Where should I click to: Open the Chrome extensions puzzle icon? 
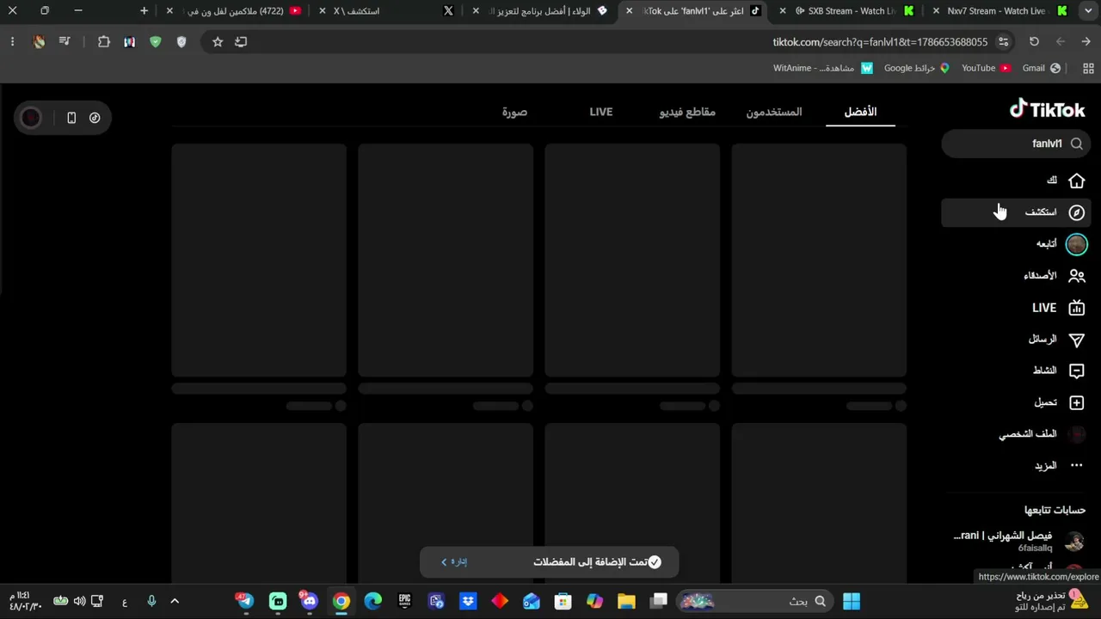(x=104, y=41)
